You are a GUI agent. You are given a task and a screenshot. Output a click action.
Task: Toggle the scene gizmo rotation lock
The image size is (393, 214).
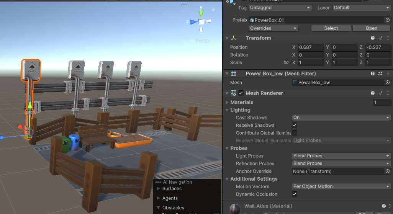[213, 10]
